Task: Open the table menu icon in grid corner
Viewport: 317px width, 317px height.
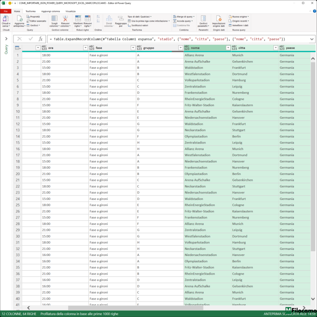Action: (18, 48)
